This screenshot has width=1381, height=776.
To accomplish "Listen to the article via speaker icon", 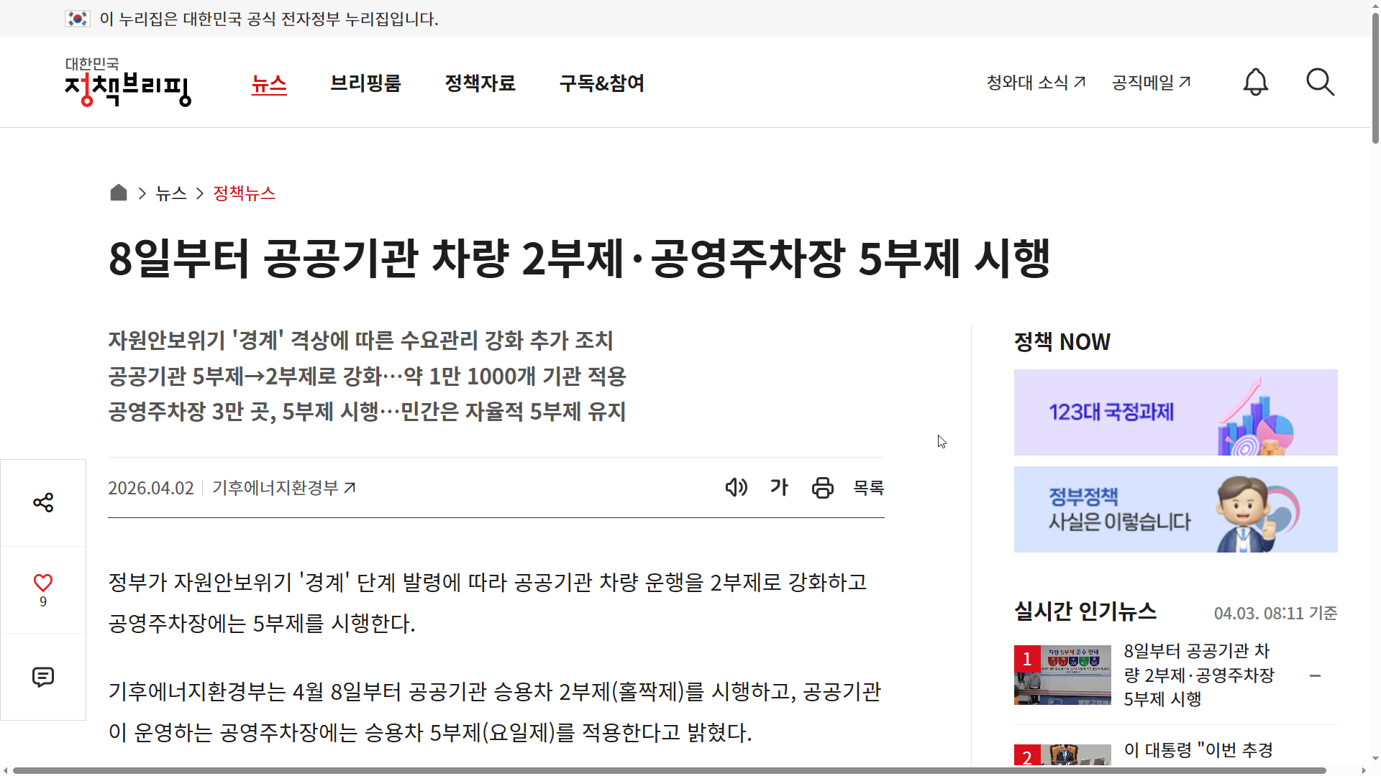I will coord(736,487).
